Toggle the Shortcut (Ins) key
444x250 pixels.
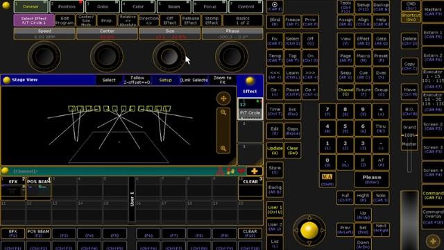coord(410,17)
